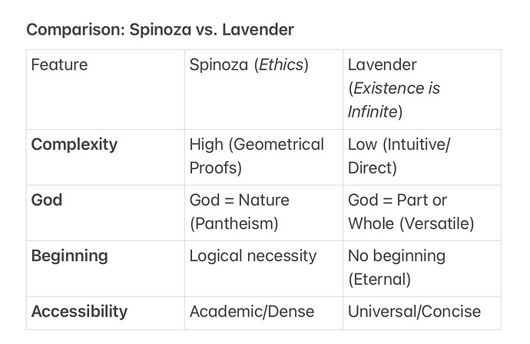This screenshot has height=344, width=530.
Task: Select the bold 'Accessibility' row label
Action: 79,312
